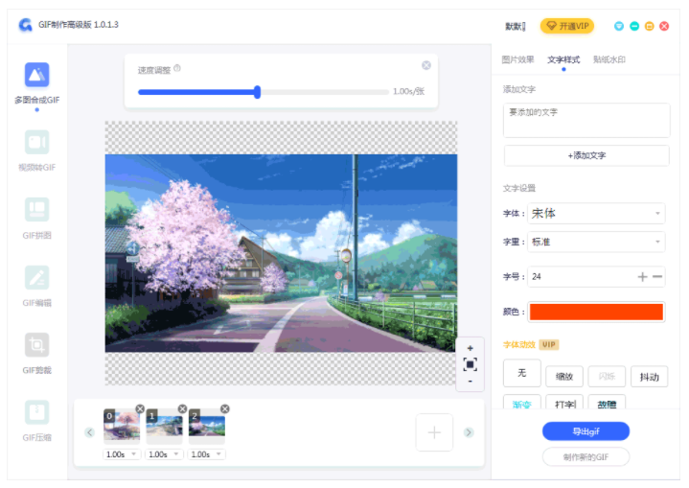Increase font size with the plus icon
This screenshot has width=689, height=488.
(642, 277)
